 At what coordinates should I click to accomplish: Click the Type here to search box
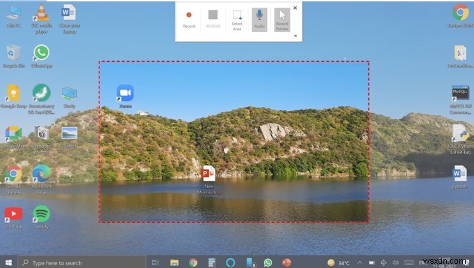(x=82, y=262)
